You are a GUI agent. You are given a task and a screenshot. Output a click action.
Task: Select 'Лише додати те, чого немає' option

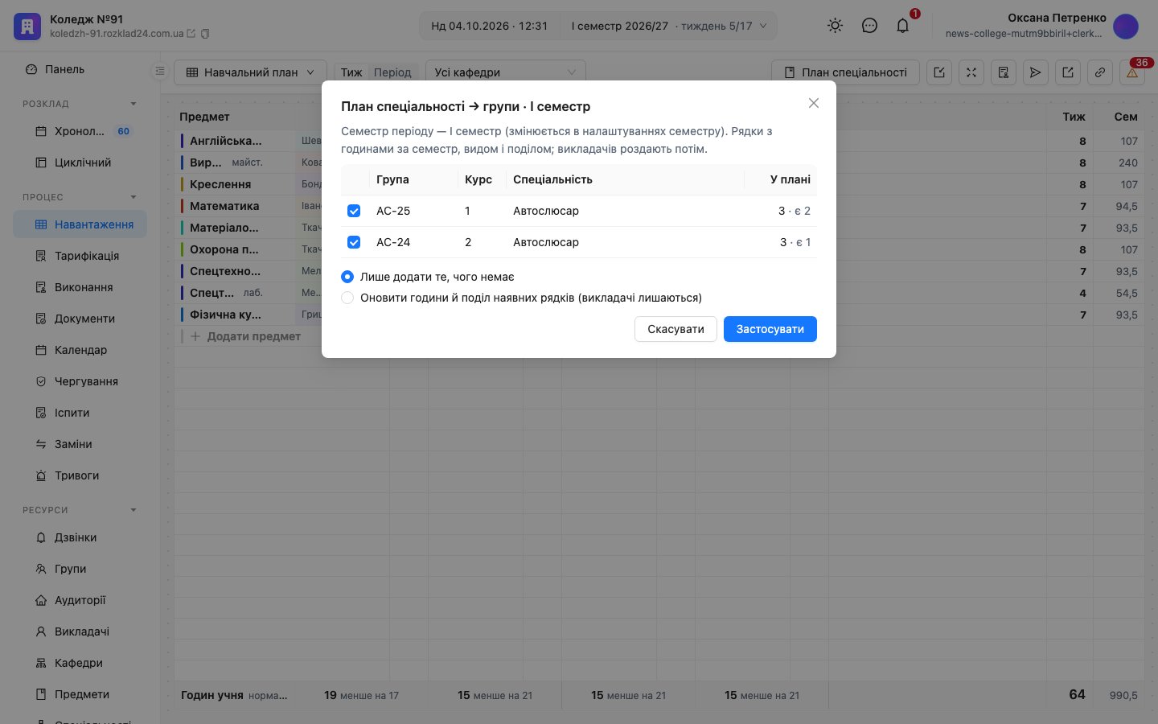[347, 277]
